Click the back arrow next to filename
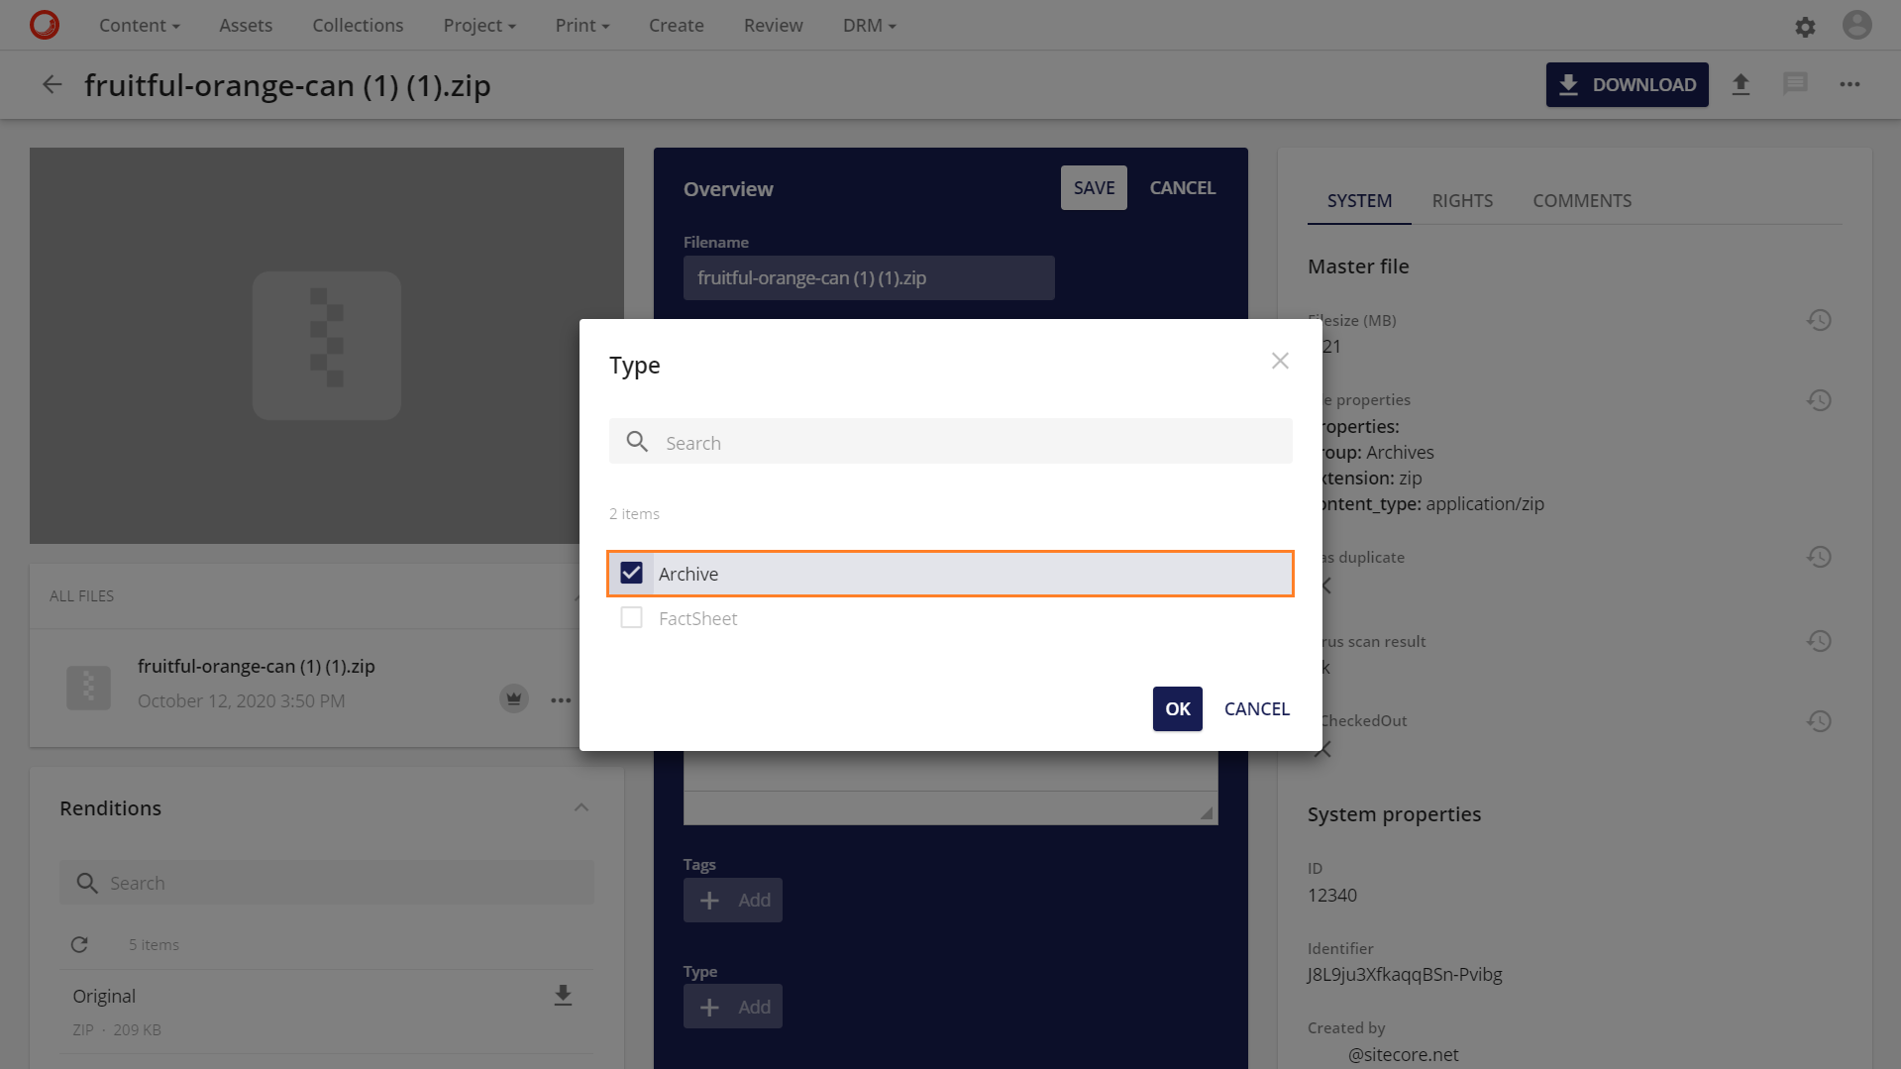This screenshot has height=1069, width=1901. click(x=53, y=85)
